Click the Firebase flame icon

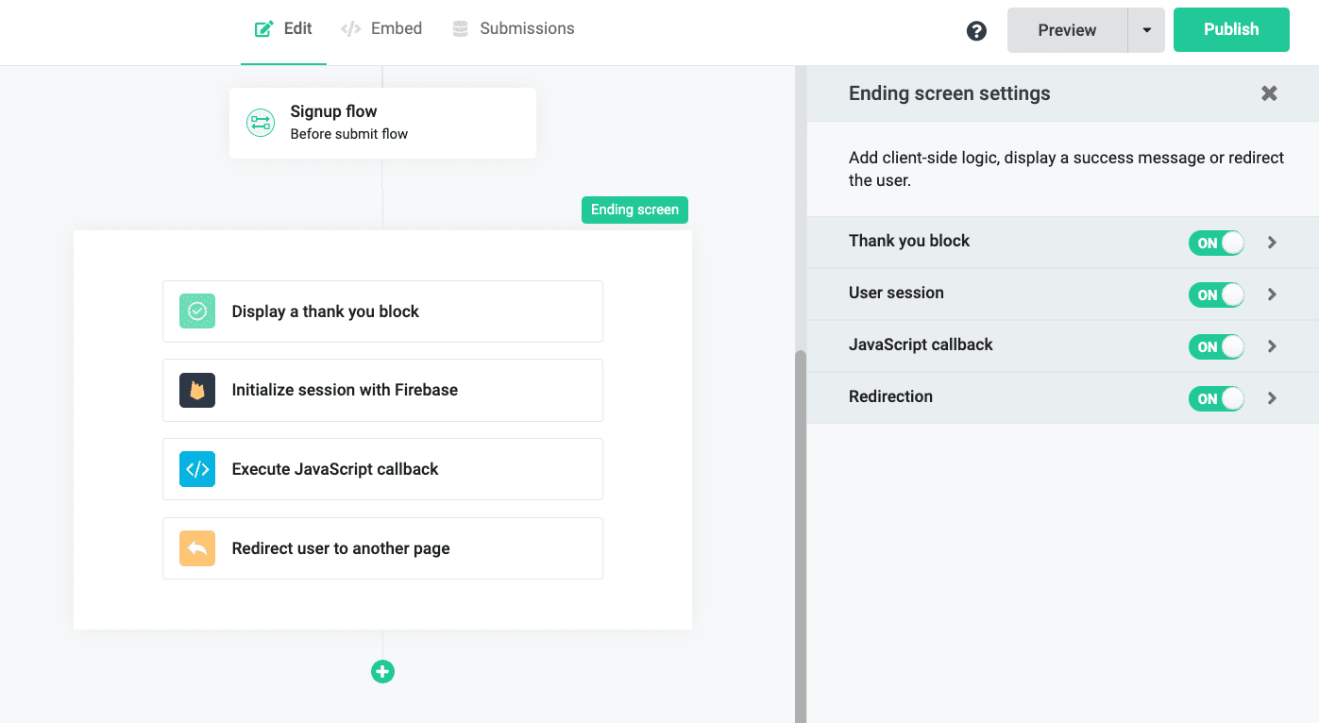(x=197, y=391)
